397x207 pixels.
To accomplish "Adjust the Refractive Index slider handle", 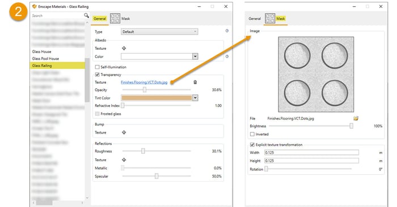I will tap(123, 106).
